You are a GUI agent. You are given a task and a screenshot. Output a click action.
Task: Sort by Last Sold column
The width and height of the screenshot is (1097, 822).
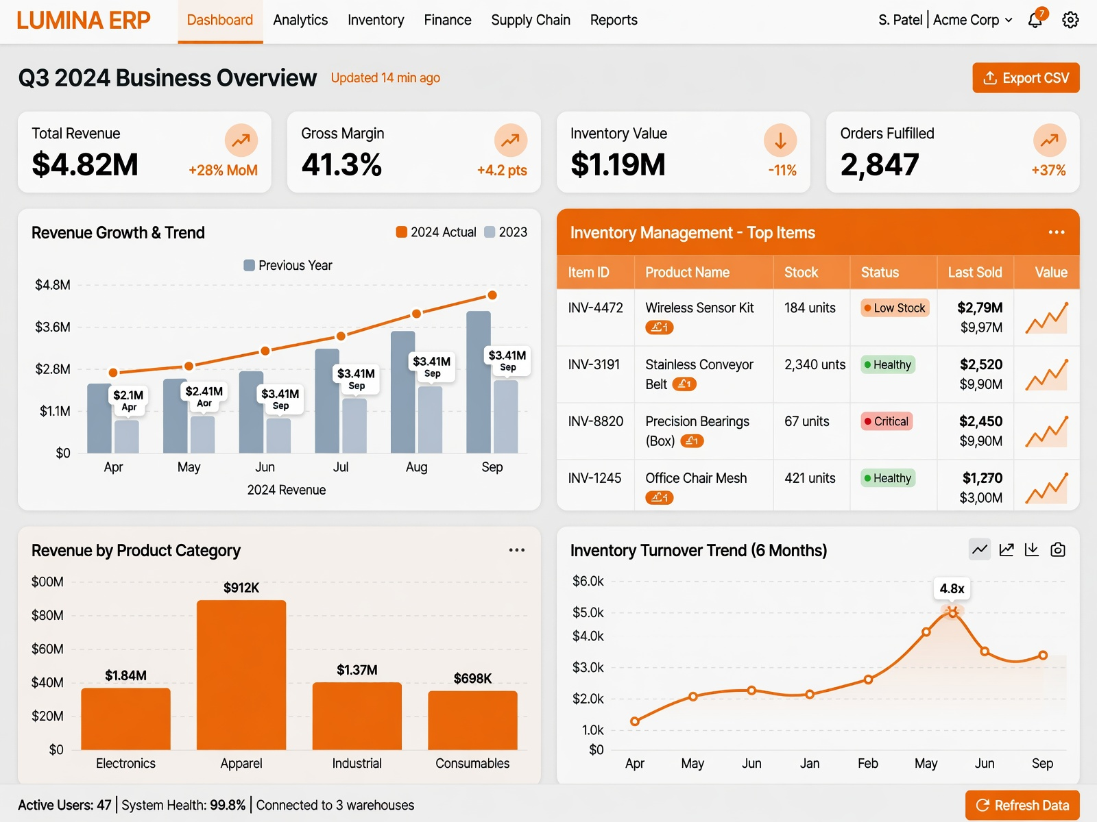click(x=975, y=272)
